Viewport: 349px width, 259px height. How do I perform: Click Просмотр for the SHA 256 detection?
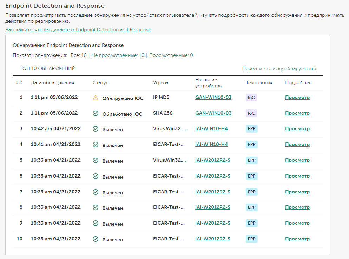(297, 113)
